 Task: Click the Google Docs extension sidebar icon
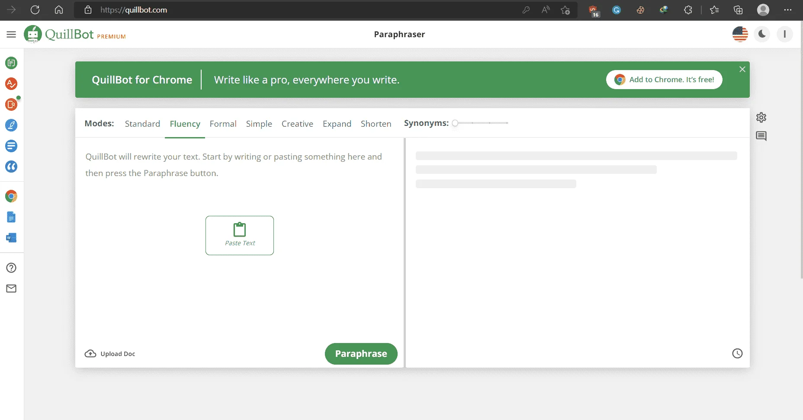[x=11, y=217]
